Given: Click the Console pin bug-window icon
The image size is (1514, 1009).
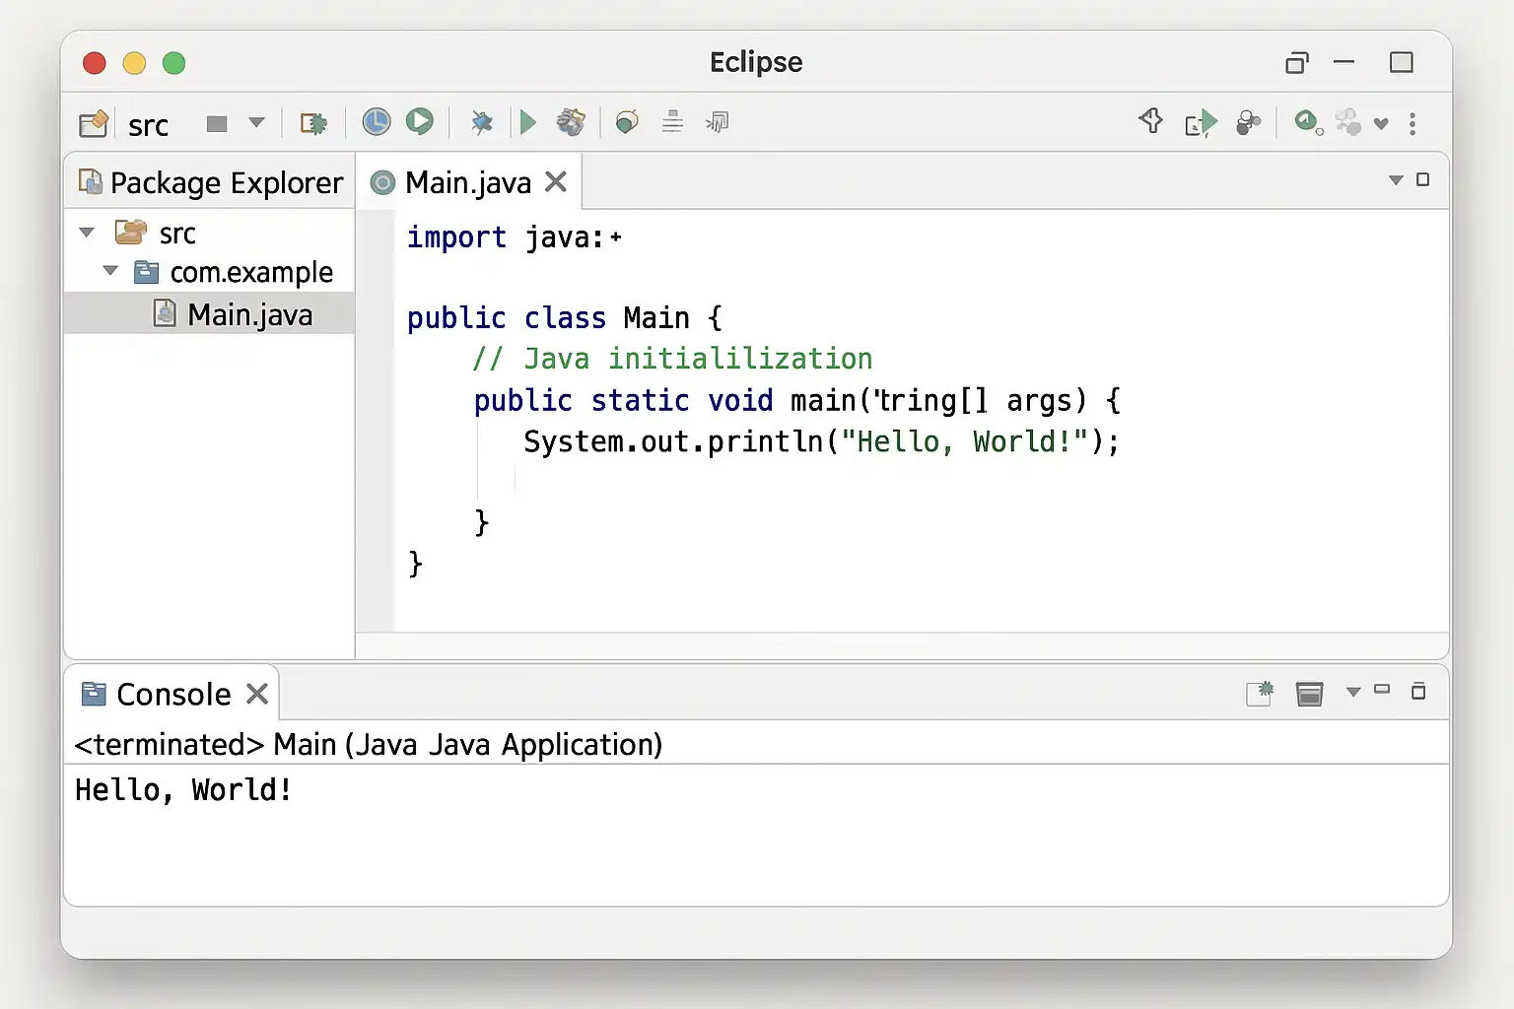Looking at the screenshot, I should pos(1261,694).
